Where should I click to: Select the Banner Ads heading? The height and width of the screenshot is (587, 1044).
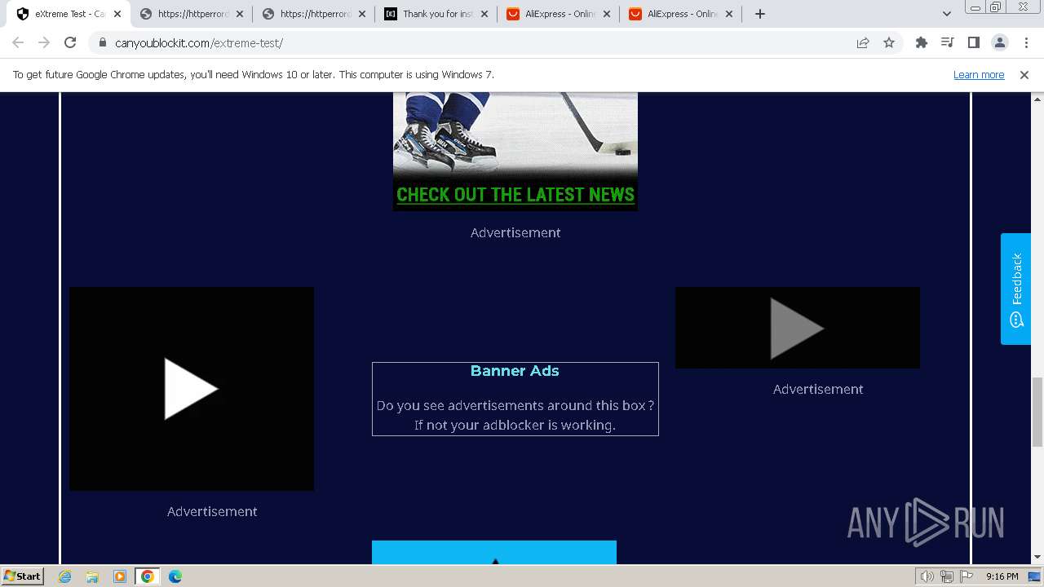515,371
